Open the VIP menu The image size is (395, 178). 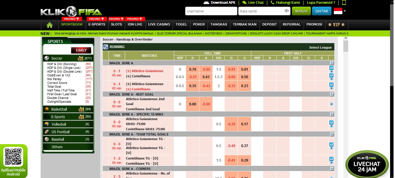pos(336,24)
